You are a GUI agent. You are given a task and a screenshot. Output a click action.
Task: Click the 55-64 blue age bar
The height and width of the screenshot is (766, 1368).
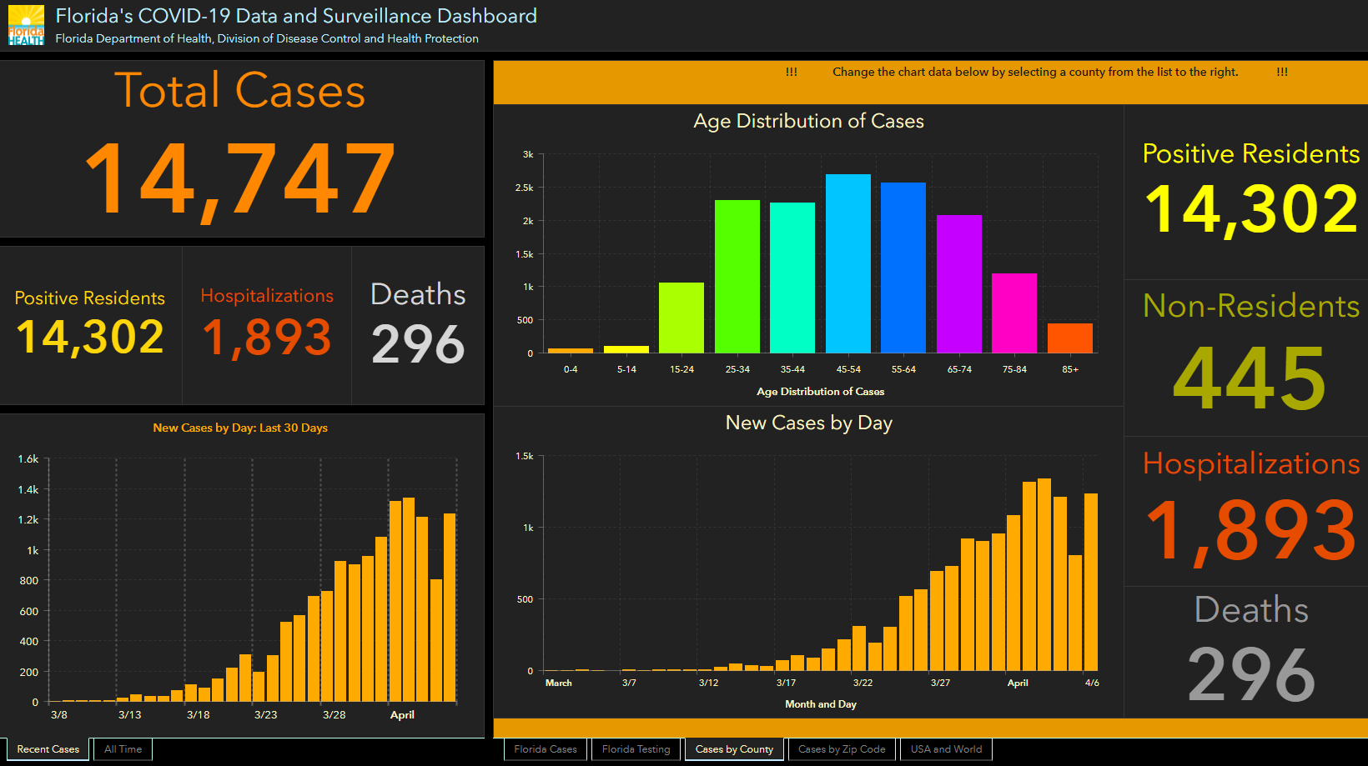click(903, 268)
